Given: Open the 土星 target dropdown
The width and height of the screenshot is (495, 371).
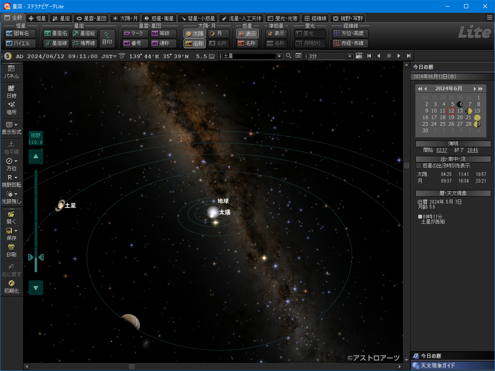Looking at the screenshot, I should [279, 56].
